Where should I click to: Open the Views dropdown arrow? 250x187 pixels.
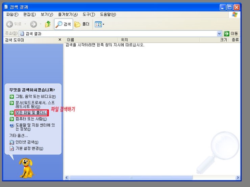(103, 24)
